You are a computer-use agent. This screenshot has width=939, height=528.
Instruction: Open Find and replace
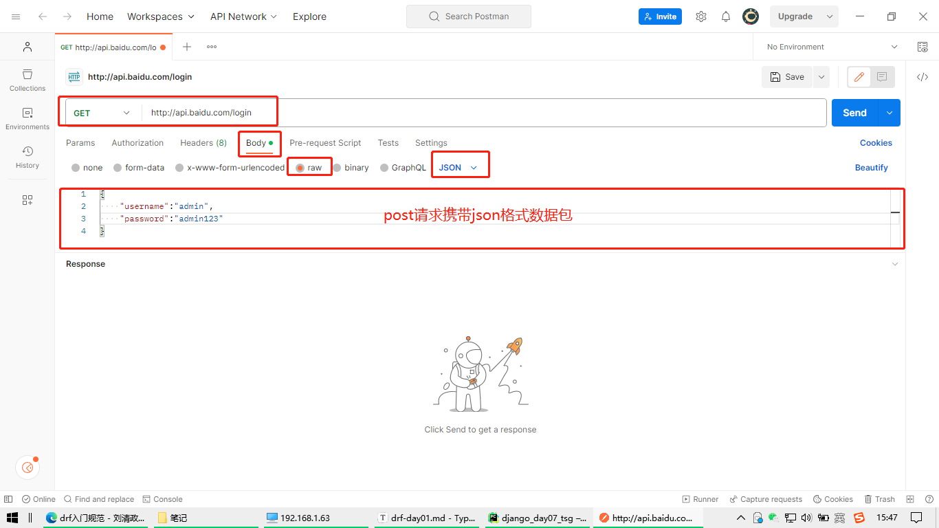99,499
